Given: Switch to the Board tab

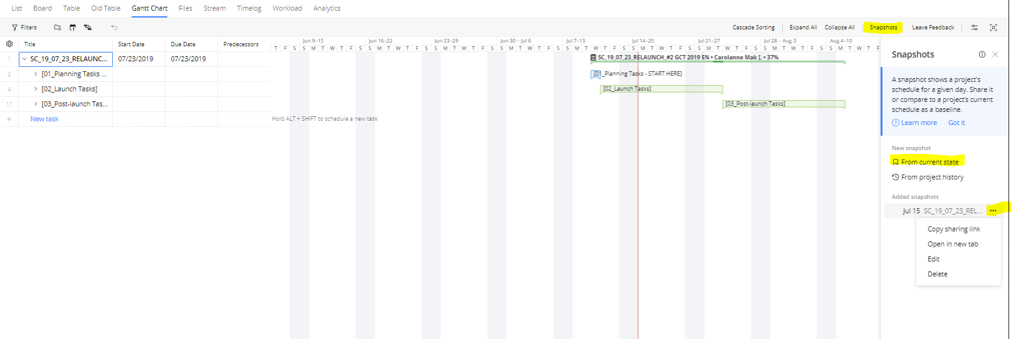Looking at the screenshot, I should (x=43, y=8).
